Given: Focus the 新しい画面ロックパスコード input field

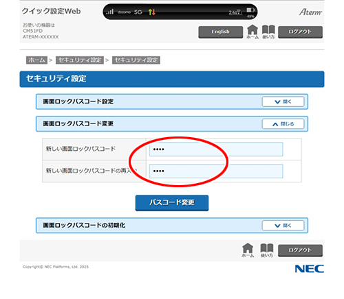Looking at the screenshot, I should [216, 149].
